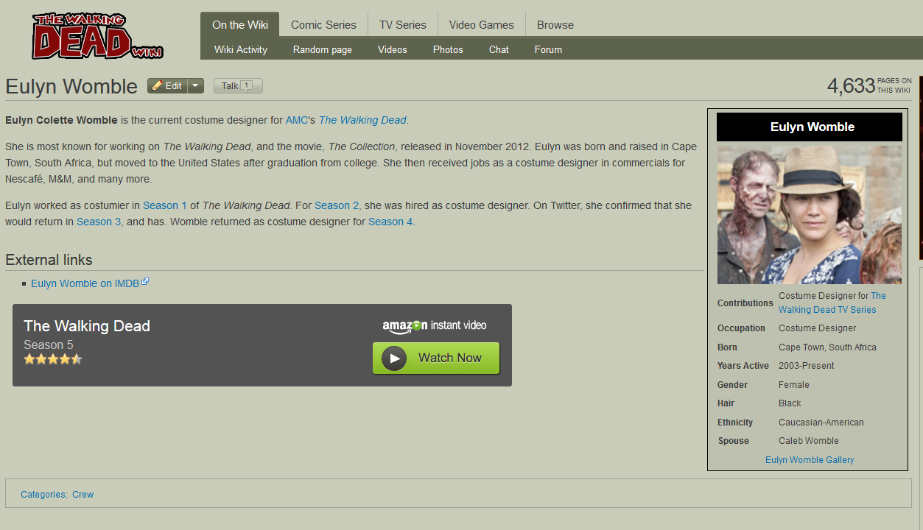
Task: Open a Random page
Action: click(x=323, y=49)
